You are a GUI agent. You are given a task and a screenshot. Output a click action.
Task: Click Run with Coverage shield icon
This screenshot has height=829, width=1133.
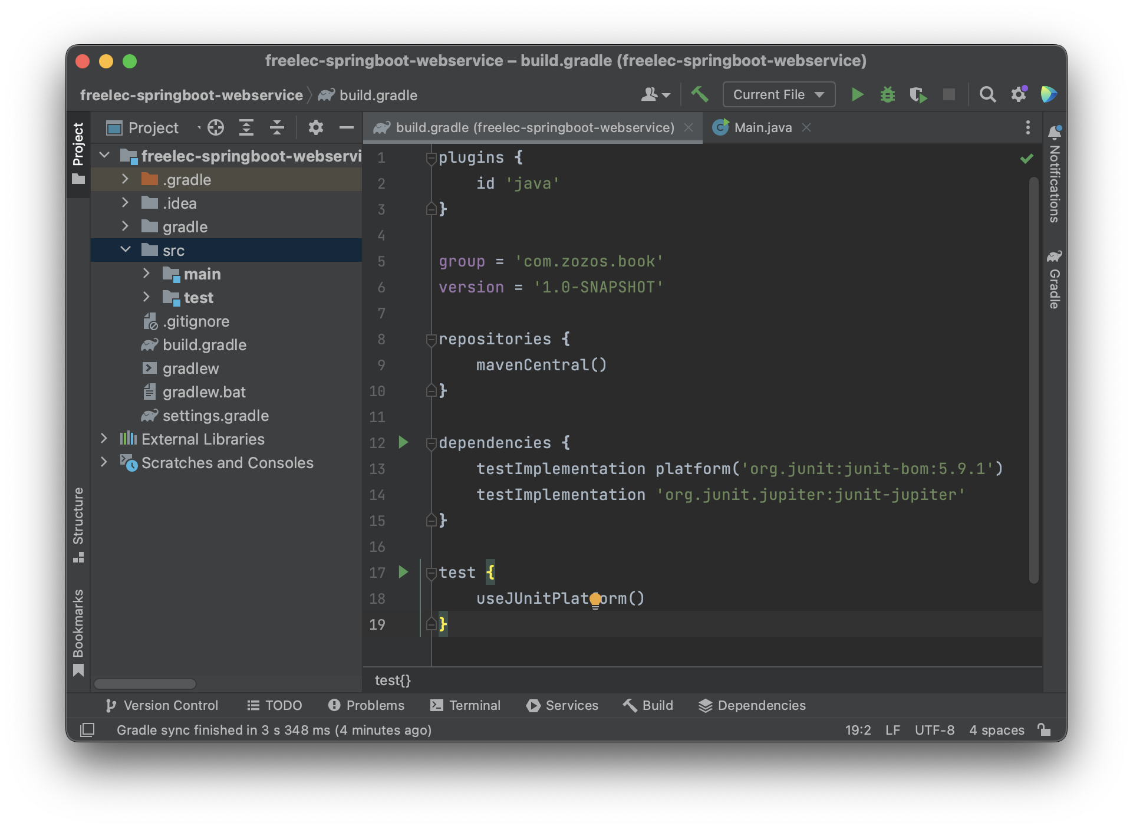tap(918, 94)
